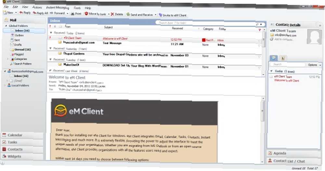Collapse the hamzashah gmail account node
Viewport: 325px width, 171px height.
click(x=5, y=71)
